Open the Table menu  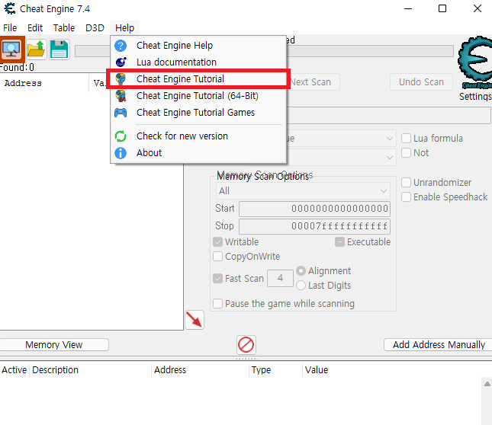tap(64, 28)
